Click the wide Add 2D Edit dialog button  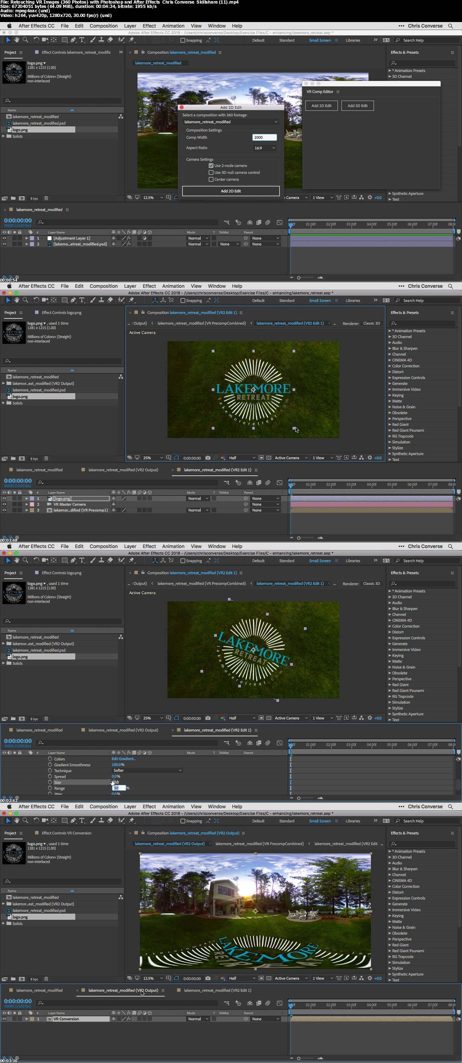click(x=231, y=191)
